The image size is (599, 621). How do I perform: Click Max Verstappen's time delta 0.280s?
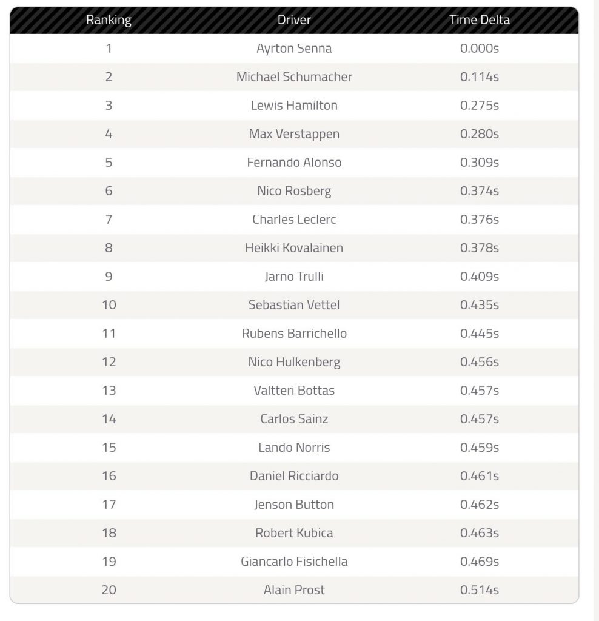point(480,134)
